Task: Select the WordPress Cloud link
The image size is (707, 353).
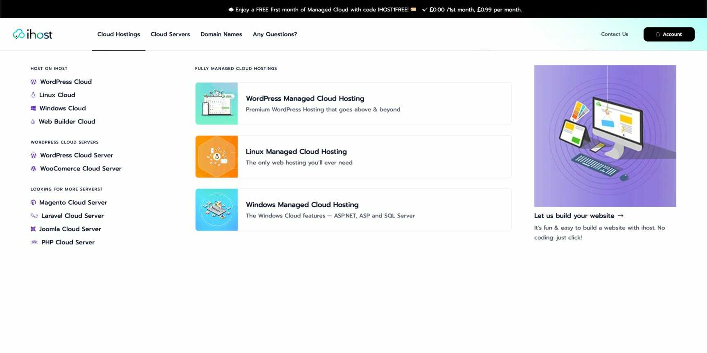Action: [66, 82]
